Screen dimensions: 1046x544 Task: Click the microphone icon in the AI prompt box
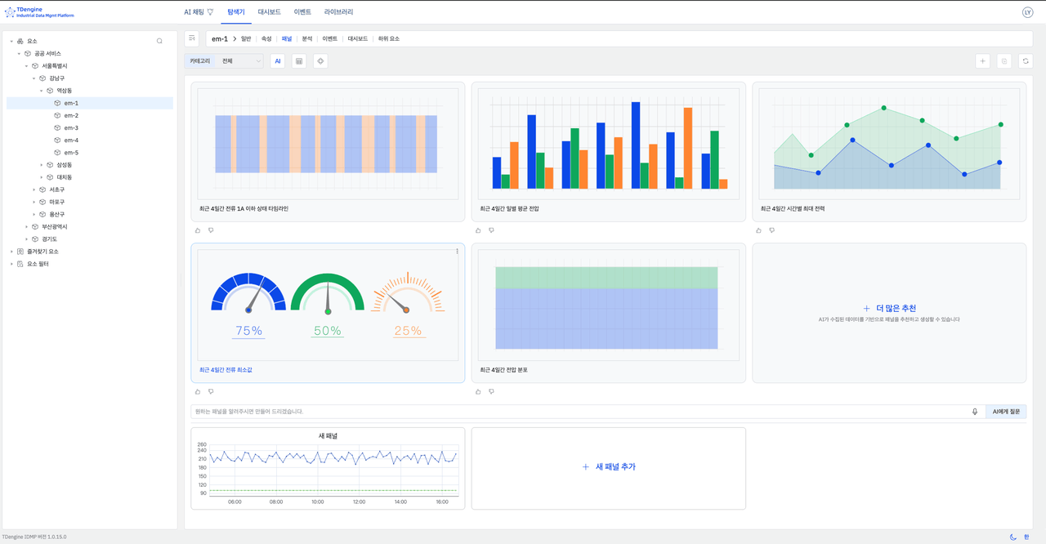tap(975, 412)
